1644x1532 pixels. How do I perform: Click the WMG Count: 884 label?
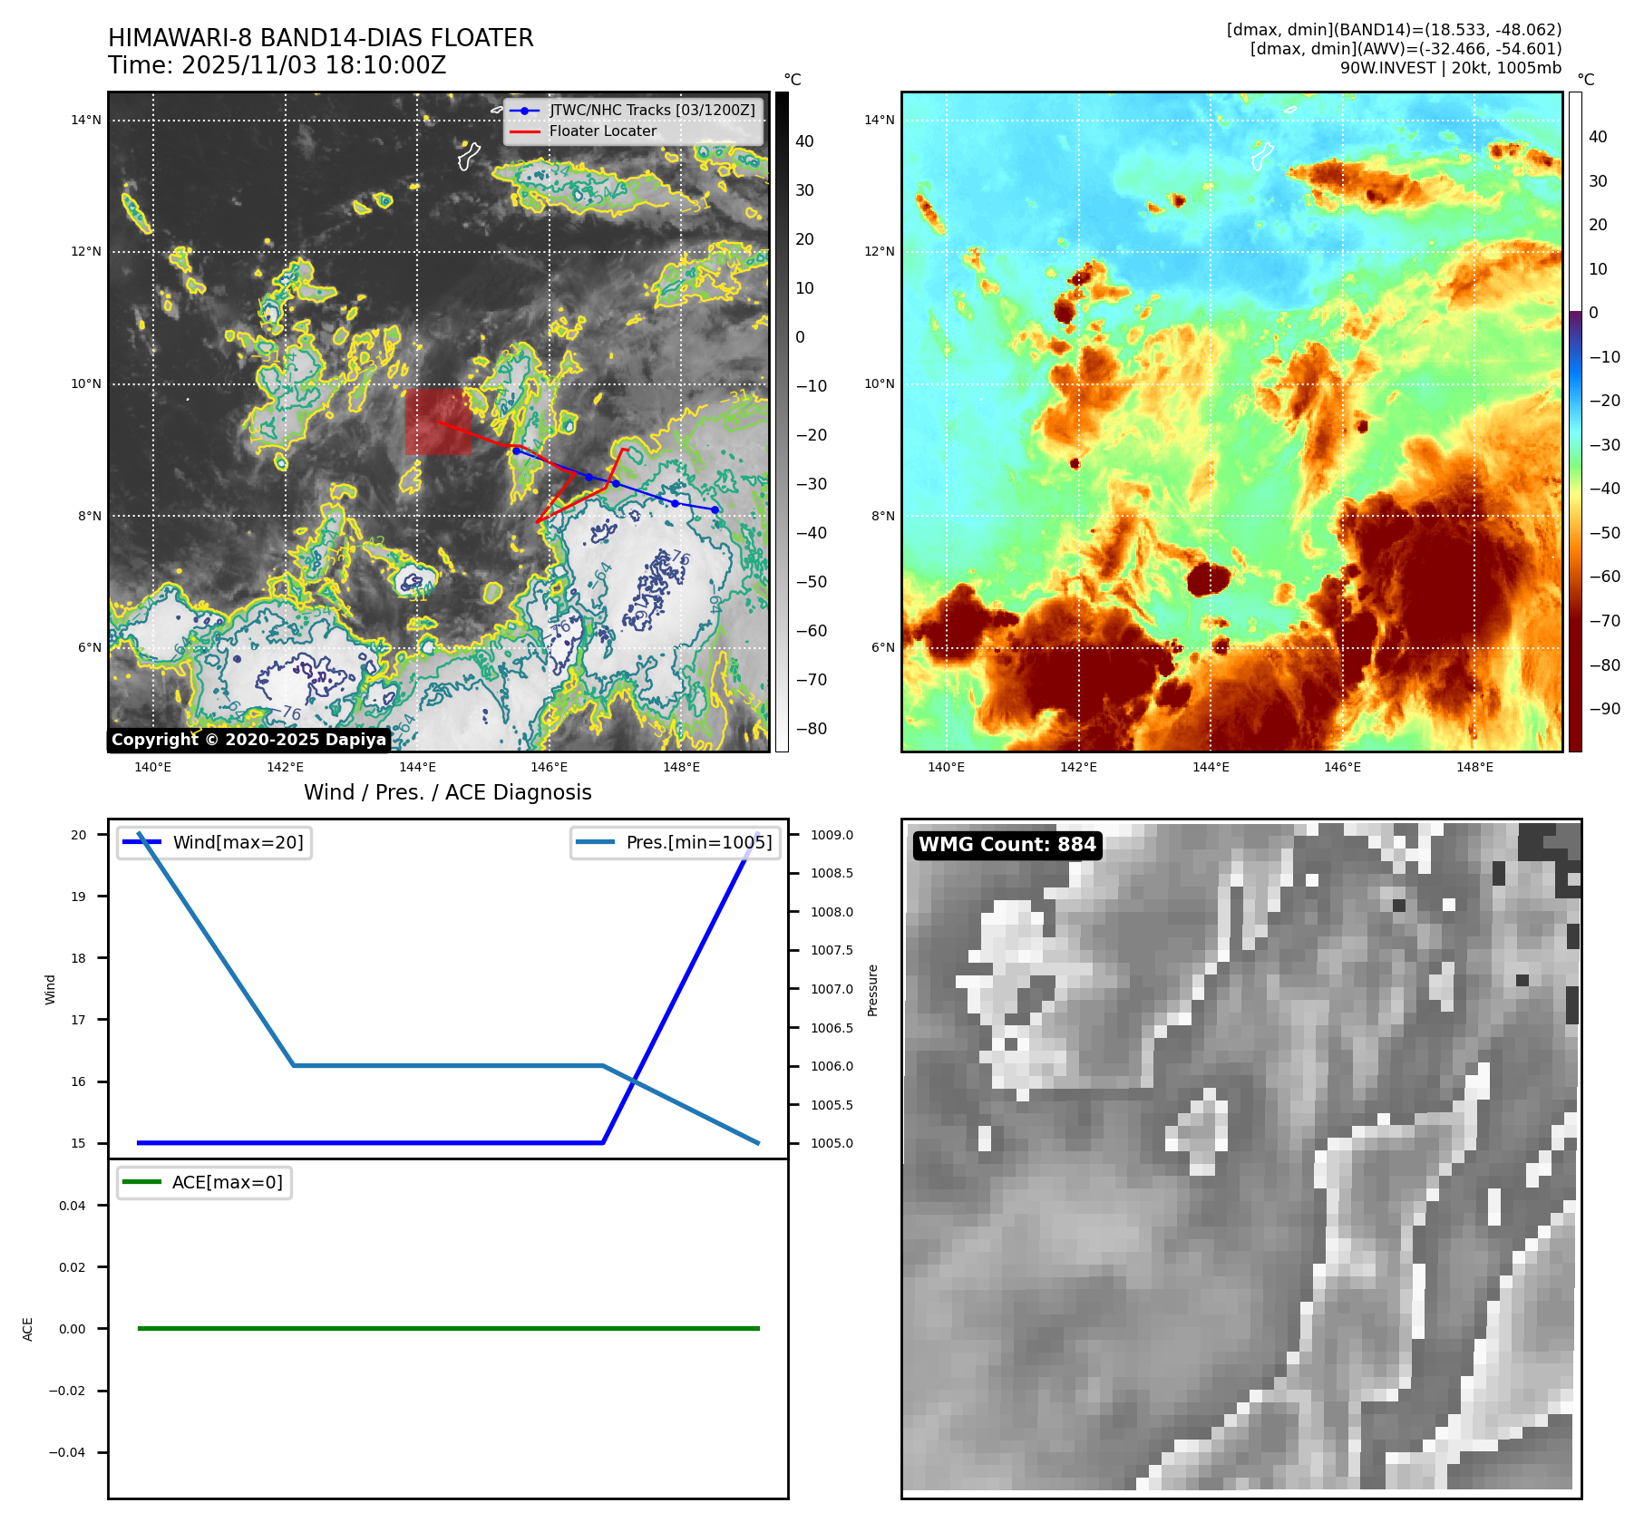(1007, 845)
